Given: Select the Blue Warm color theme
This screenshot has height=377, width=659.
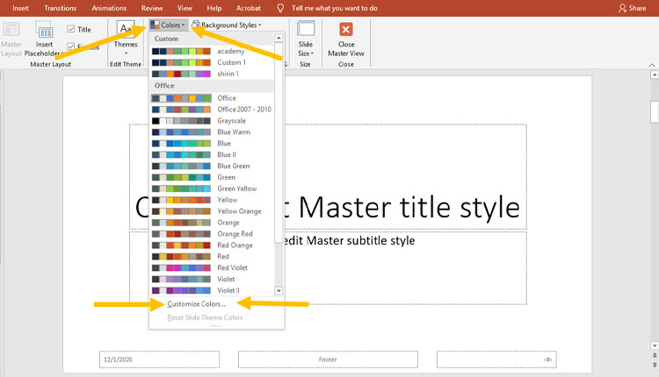Looking at the screenshot, I should 233,132.
